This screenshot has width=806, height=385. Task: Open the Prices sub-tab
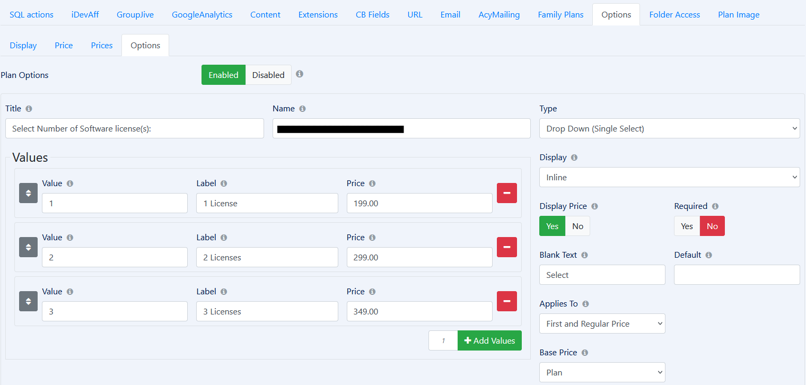click(x=102, y=45)
